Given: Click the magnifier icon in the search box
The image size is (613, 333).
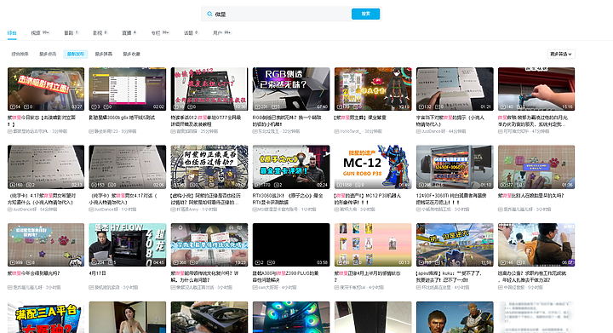Looking at the screenshot, I should pos(209,14).
